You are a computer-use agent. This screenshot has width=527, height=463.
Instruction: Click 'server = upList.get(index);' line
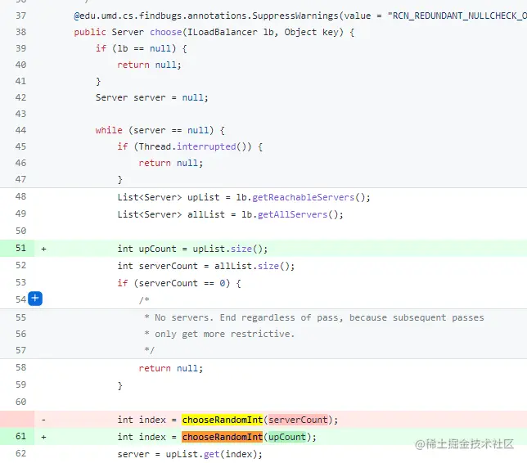click(190, 454)
